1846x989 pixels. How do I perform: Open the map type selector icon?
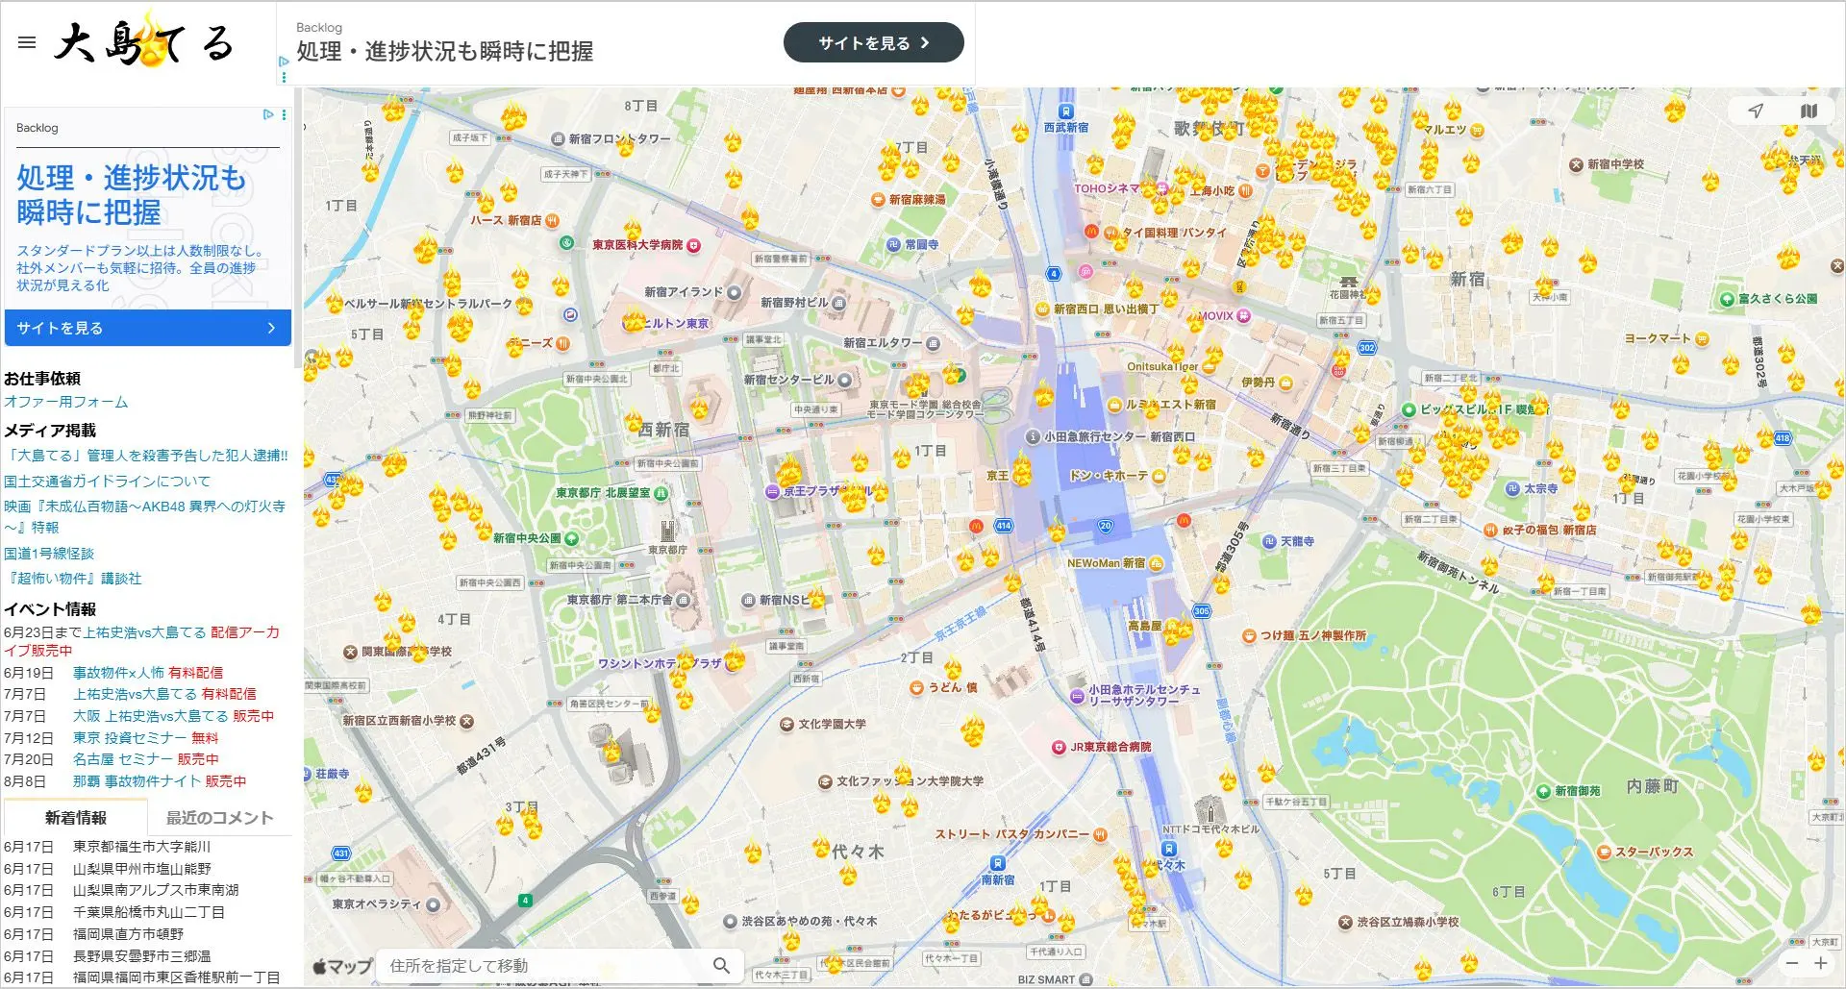coord(1809,111)
